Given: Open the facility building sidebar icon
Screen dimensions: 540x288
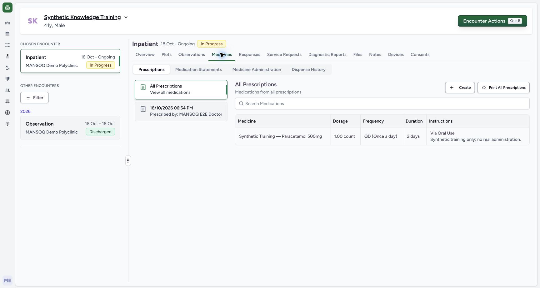Looking at the screenshot, I should (x=7, y=23).
